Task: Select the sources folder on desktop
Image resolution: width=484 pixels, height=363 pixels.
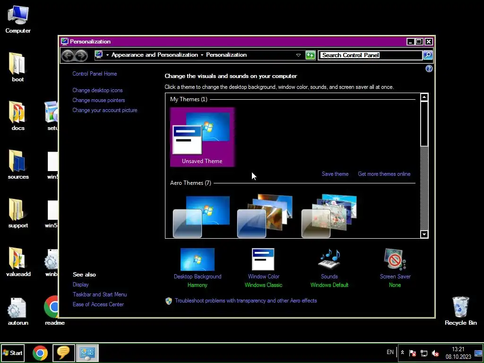Action: [x=18, y=165]
